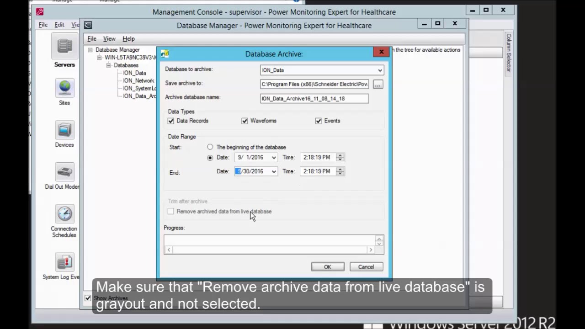Viewport: 585px width, 329px height.
Task: Select ION_Data_Archive tree item
Action: (139, 96)
